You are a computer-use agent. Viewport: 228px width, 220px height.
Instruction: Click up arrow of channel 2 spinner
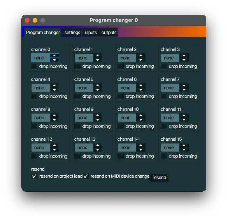(141, 56)
